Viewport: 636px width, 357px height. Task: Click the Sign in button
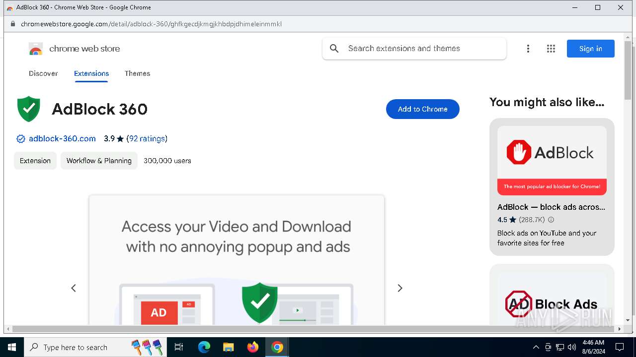(x=591, y=49)
